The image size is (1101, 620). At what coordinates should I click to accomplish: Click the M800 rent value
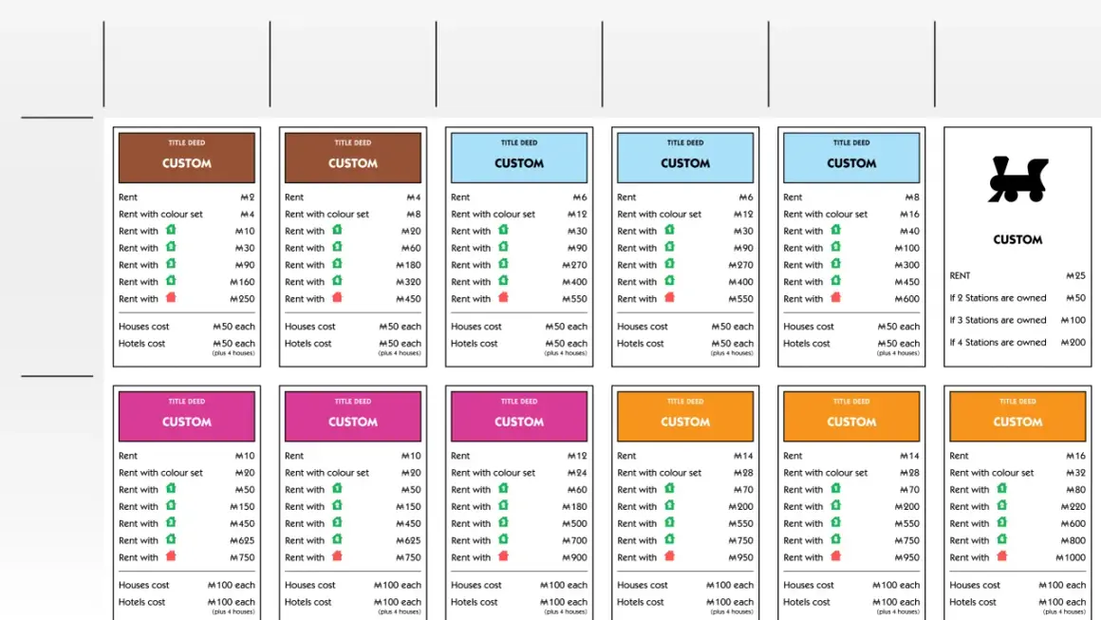(1073, 540)
